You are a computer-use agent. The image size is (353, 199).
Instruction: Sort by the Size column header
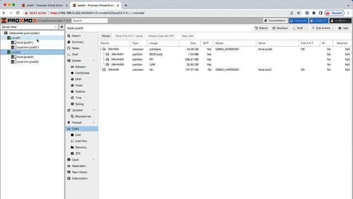coord(190,43)
